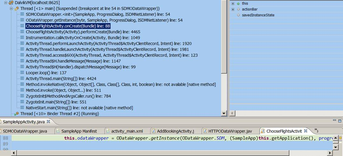
Task: Select frame performCreate(Bundle) line: 4465
Action: [83, 32]
